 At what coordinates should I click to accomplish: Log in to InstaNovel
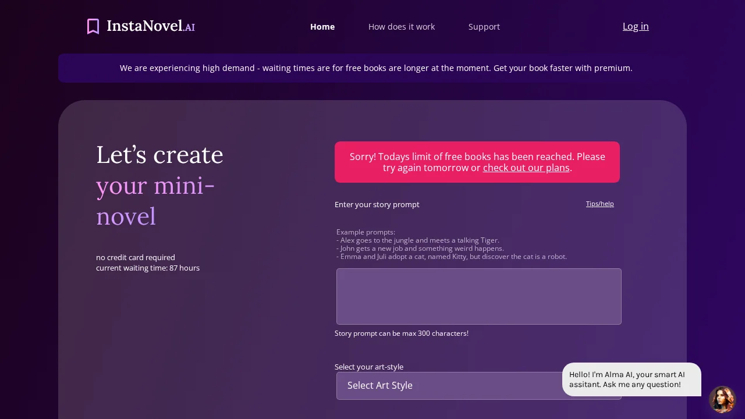click(x=636, y=27)
